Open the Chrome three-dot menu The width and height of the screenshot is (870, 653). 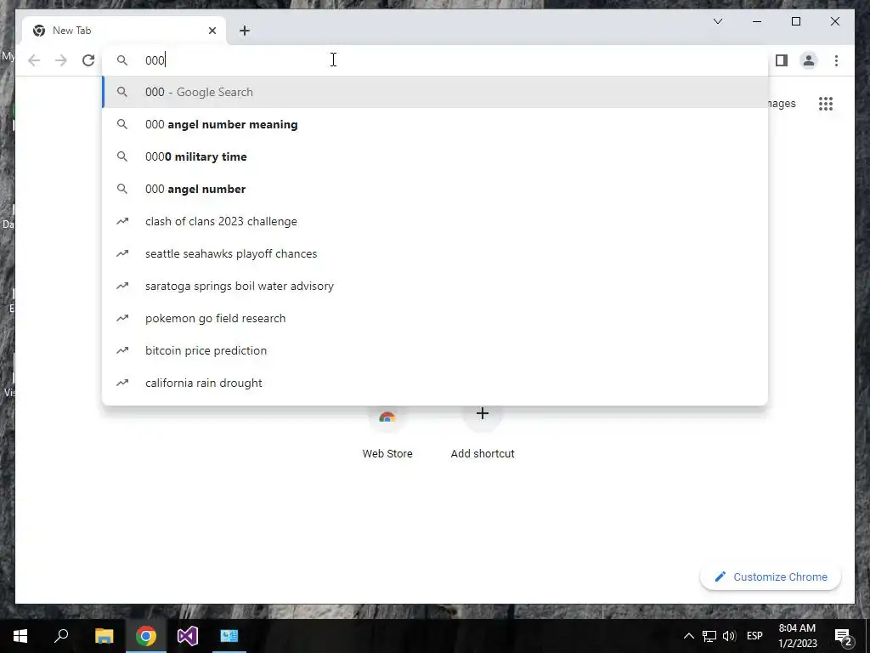click(x=836, y=60)
